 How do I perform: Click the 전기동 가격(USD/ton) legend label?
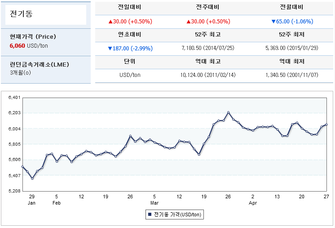pyautogui.click(x=178, y=215)
